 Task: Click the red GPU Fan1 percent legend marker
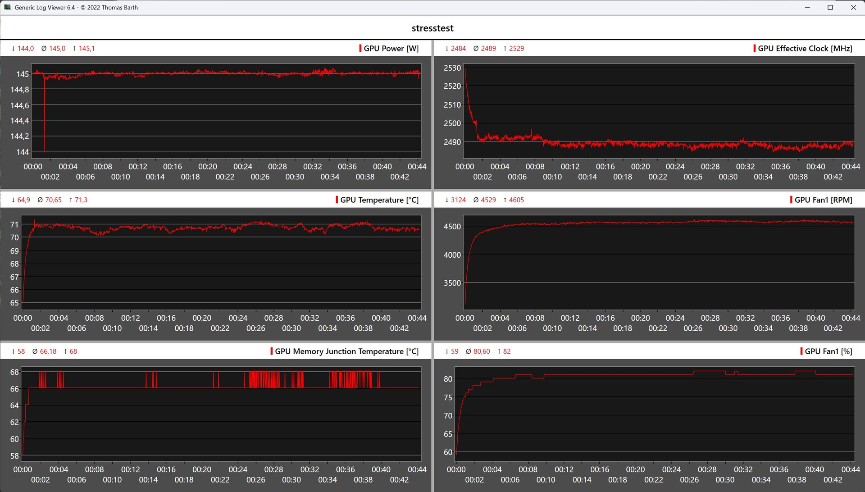[x=801, y=351]
